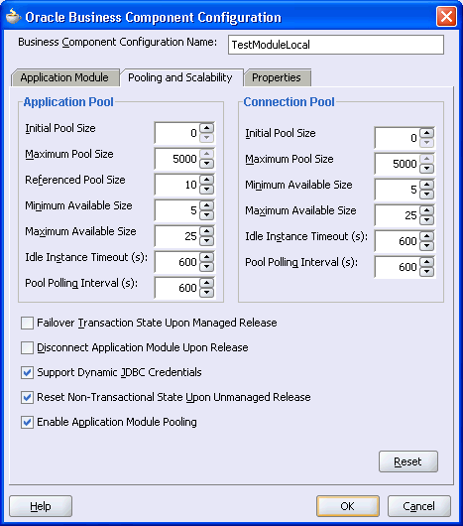
Task: Increase Application Pool Polling Interval
Action: (x=206, y=283)
